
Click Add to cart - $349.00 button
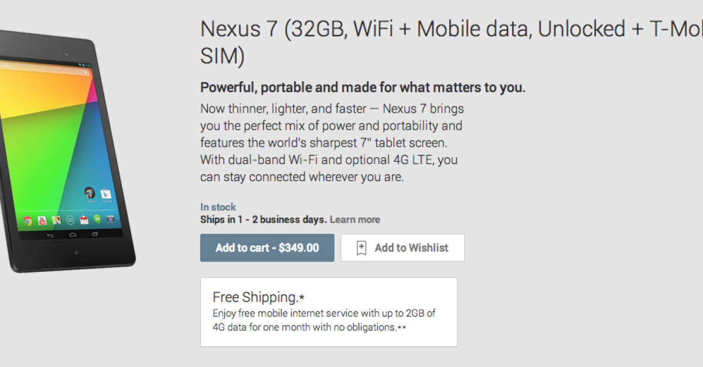[267, 248]
